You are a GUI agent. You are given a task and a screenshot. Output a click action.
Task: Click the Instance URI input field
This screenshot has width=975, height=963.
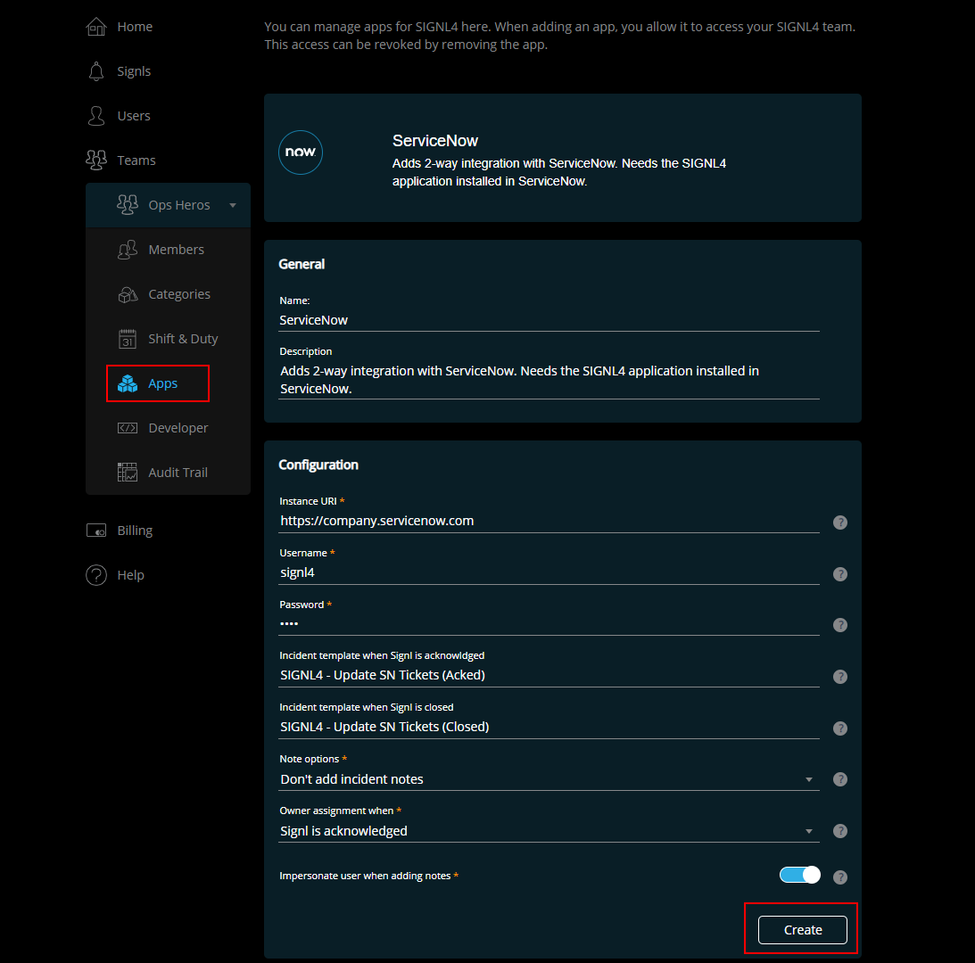(549, 521)
